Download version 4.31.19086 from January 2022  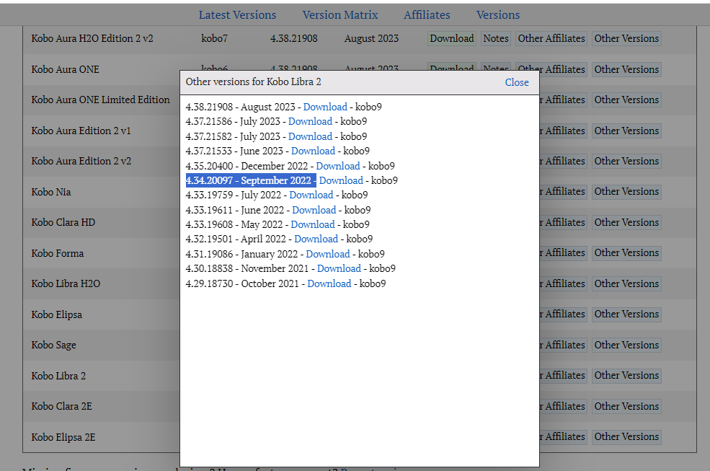328,254
